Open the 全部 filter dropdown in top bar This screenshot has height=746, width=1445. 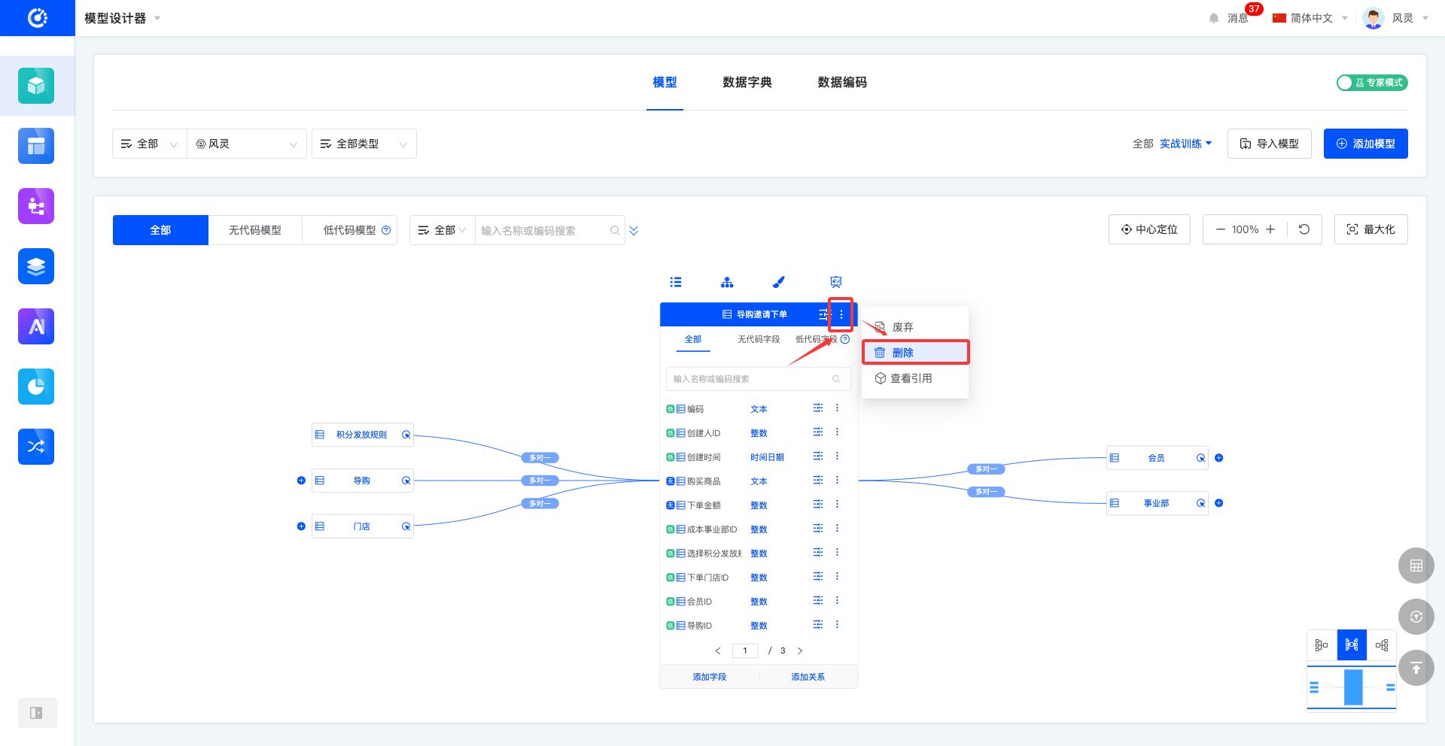149,144
